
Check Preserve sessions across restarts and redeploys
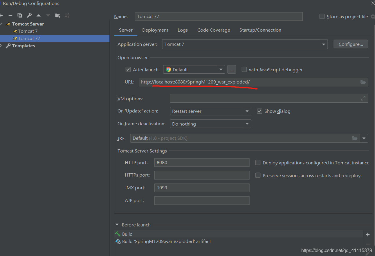point(258,175)
